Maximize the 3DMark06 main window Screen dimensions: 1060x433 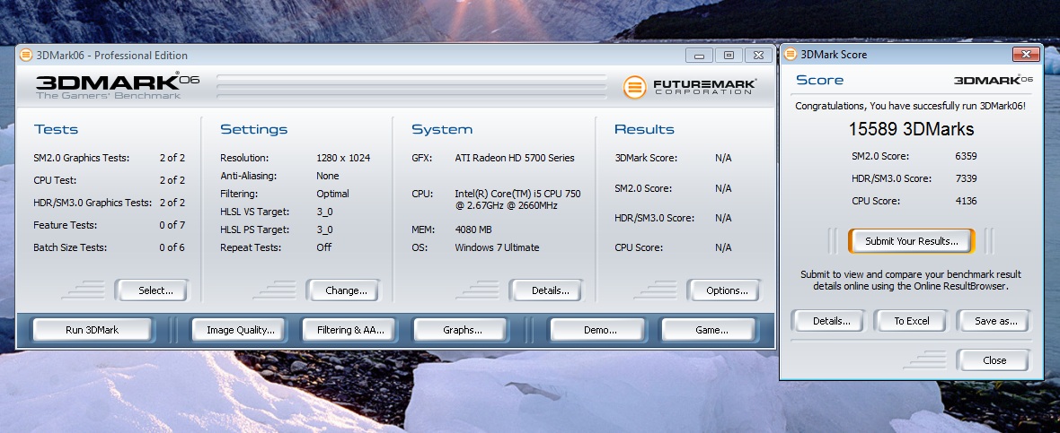click(729, 56)
